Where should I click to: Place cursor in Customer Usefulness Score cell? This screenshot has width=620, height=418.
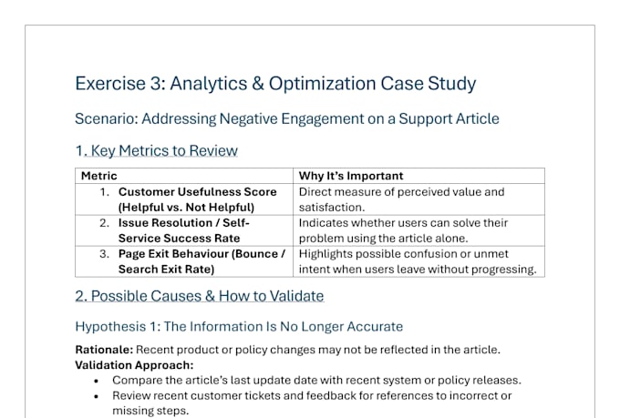(x=184, y=199)
